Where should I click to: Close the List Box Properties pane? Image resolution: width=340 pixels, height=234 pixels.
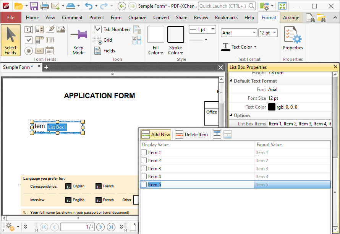[x=335, y=67]
